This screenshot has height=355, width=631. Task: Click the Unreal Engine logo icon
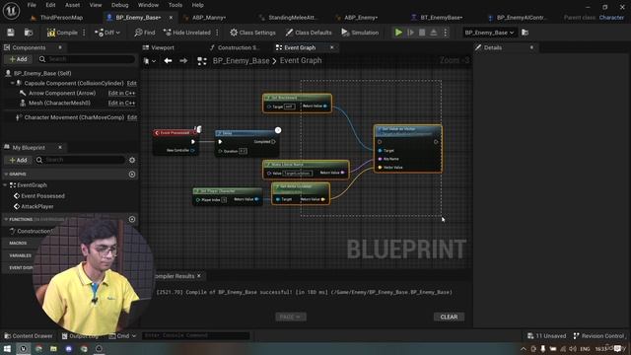tap(11, 11)
